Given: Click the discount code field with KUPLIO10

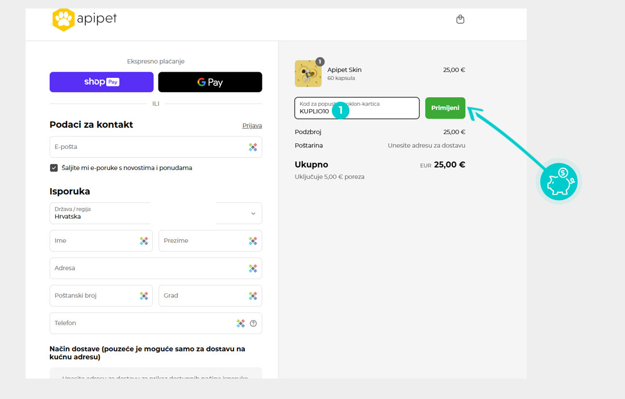Looking at the screenshot, I should pos(357,108).
